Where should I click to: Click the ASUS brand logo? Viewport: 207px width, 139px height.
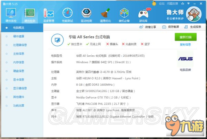click(185, 59)
